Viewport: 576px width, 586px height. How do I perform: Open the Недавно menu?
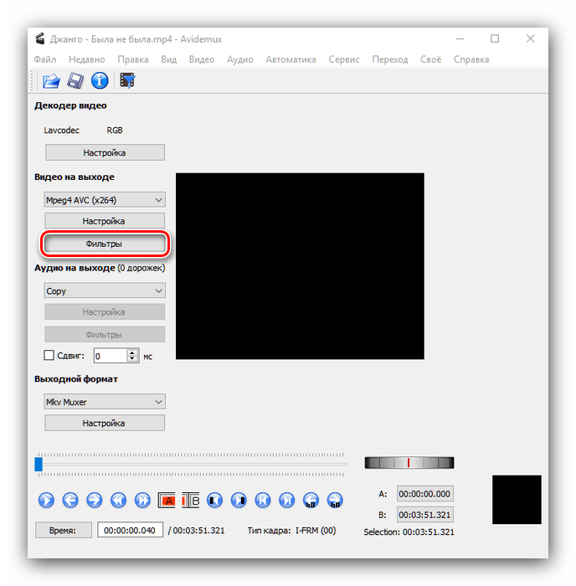coord(87,59)
